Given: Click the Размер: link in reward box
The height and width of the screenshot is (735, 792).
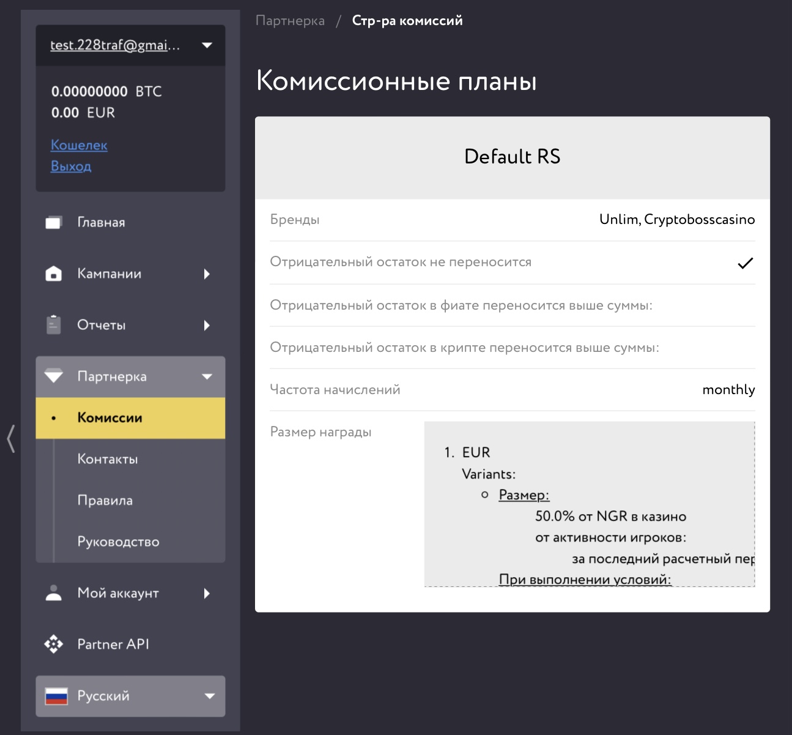Looking at the screenshot, I should [x=524, y=495].
